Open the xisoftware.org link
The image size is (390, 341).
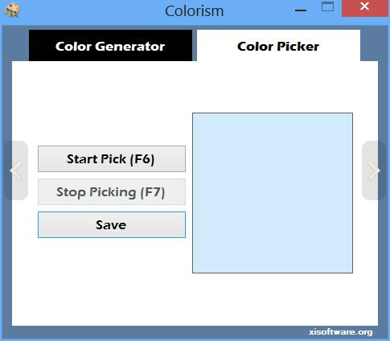[x=341, y=332]
